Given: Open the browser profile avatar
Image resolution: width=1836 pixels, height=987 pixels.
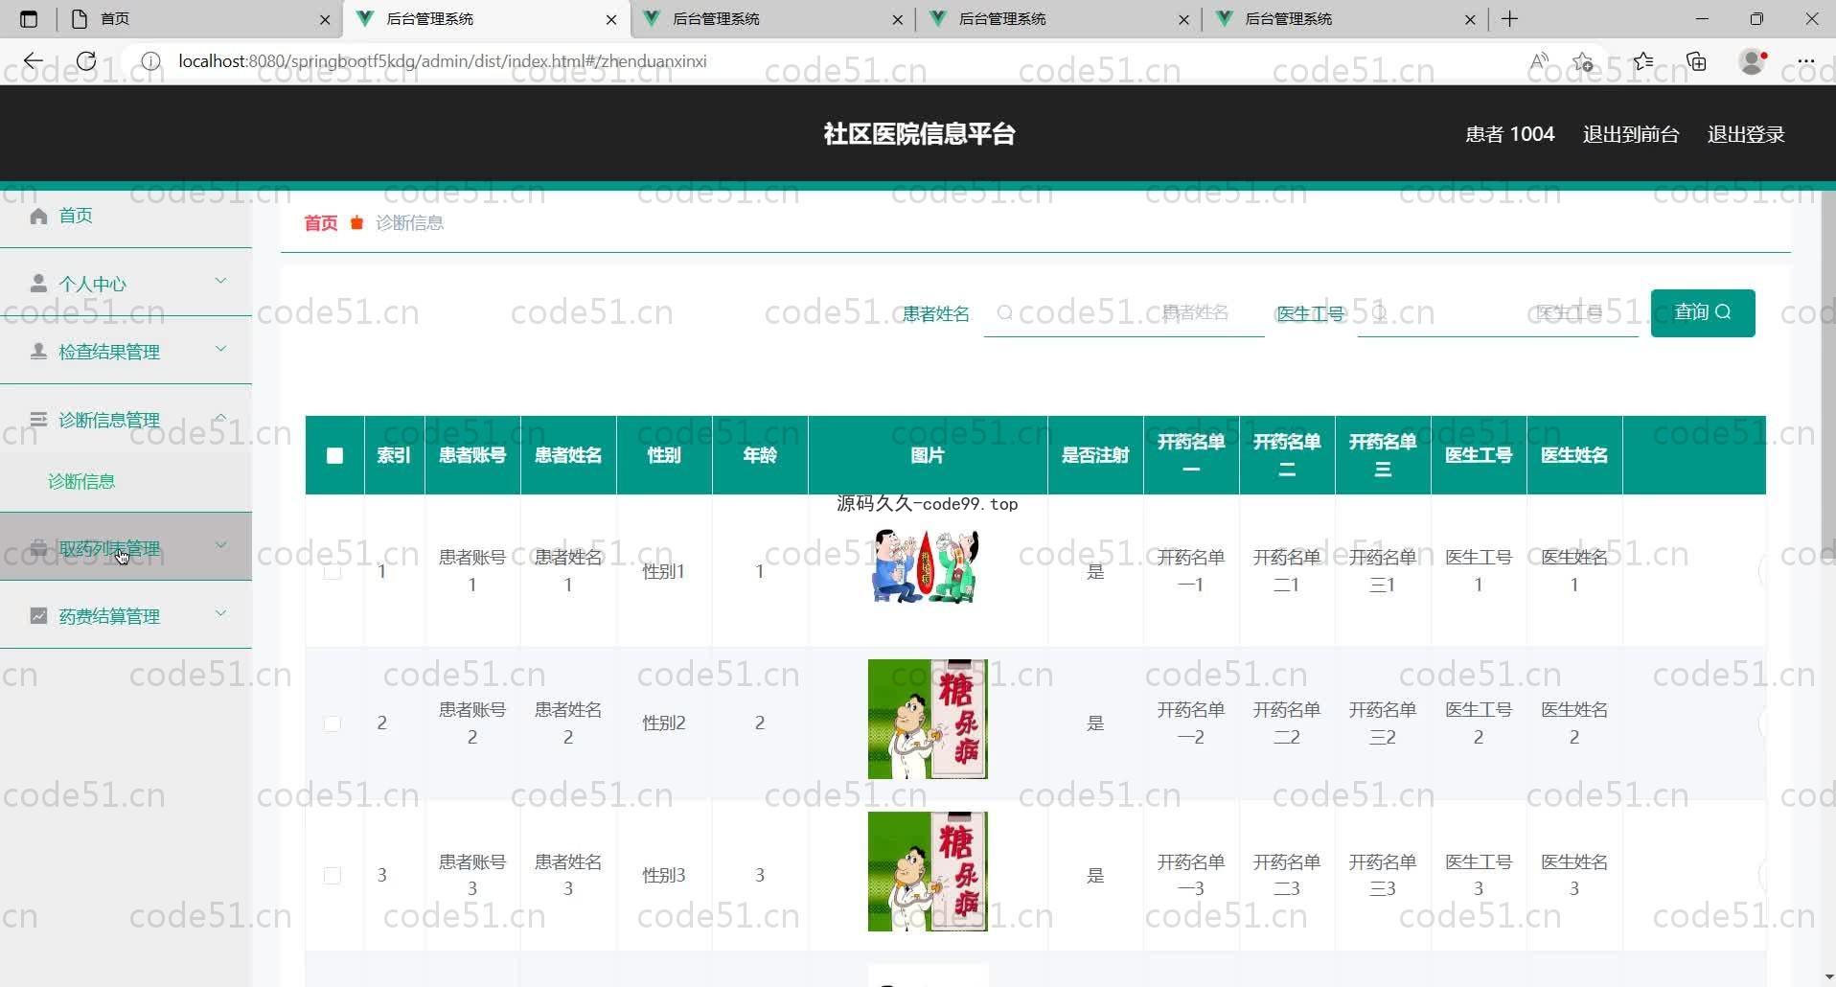Looking at the screenshot, I should (1753, 61).
